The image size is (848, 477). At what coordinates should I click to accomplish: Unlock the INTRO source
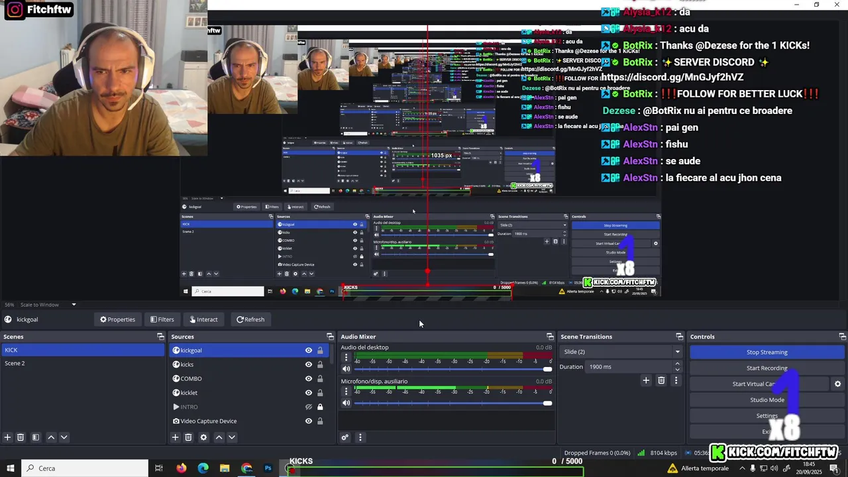click(320, 407)
